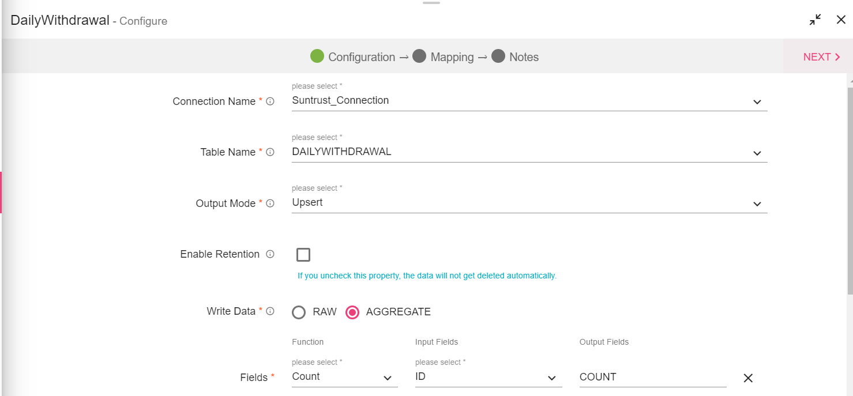The image size is (853, 396).
Task: Select the AGGREGATE radio button
Action: pos(352,312)
